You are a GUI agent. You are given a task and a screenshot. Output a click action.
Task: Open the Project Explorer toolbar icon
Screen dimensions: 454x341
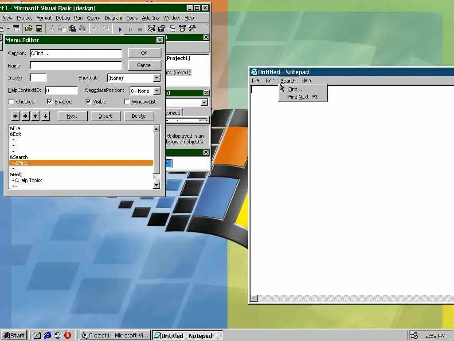tap(152, 28)
